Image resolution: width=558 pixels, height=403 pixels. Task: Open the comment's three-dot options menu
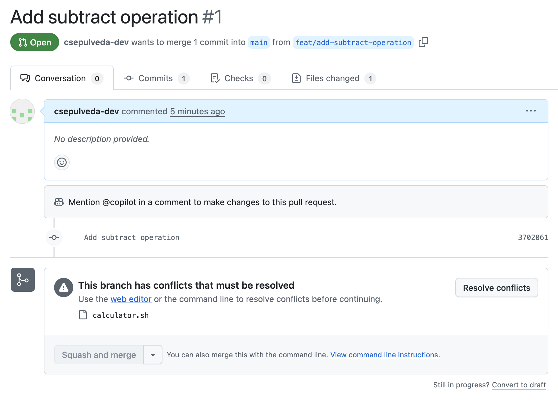pyautogui.click(x=531, y=111)
